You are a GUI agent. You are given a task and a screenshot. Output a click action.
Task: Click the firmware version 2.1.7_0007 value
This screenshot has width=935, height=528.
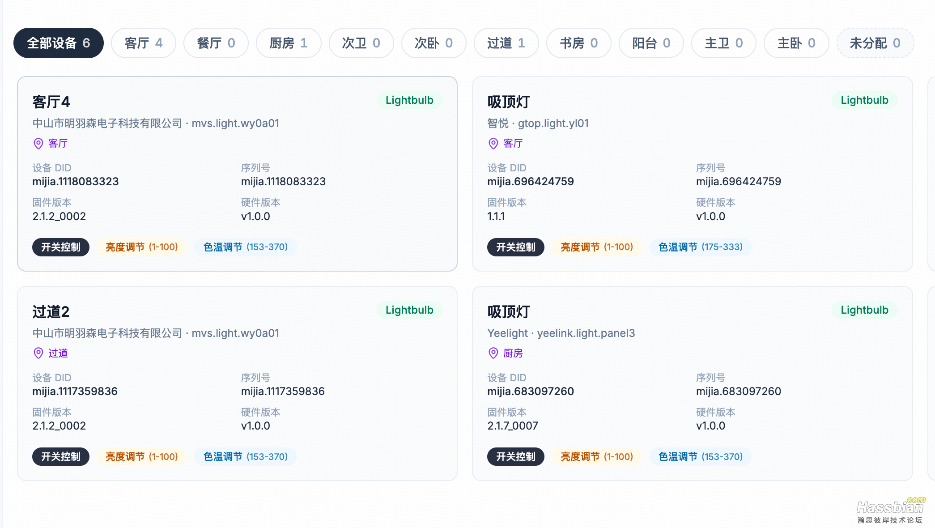pos(513,426)
